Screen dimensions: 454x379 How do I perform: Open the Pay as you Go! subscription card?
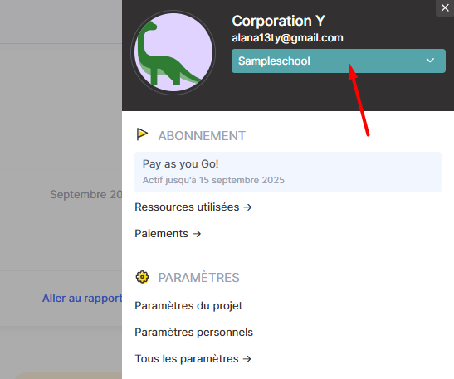click(x=288, y=172)
